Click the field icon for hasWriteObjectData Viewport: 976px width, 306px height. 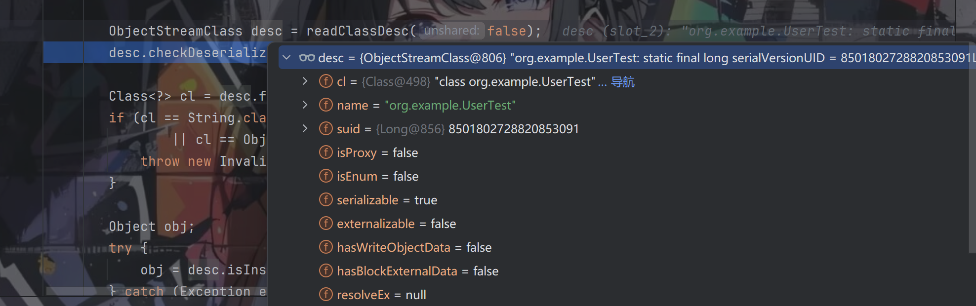click(x=325, y=247)
